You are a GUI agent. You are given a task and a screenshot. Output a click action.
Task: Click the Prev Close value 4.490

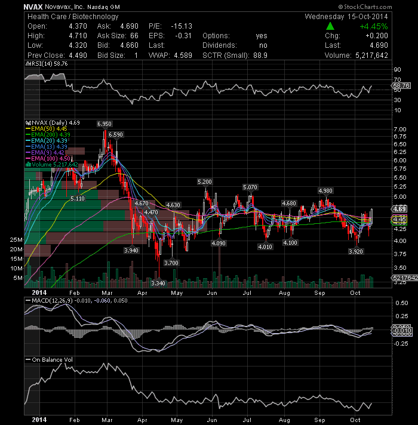click(78, 56)
